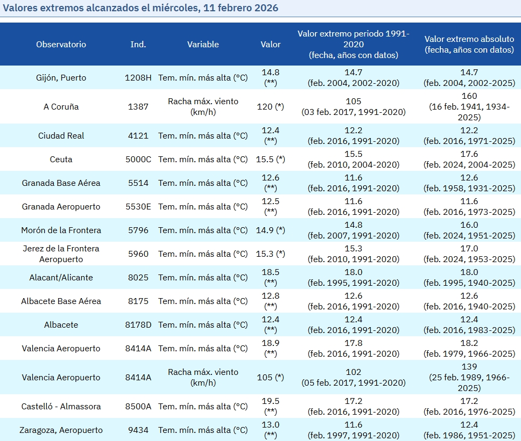Click station code 5530E
521x441 pixels.
[138, 207]
